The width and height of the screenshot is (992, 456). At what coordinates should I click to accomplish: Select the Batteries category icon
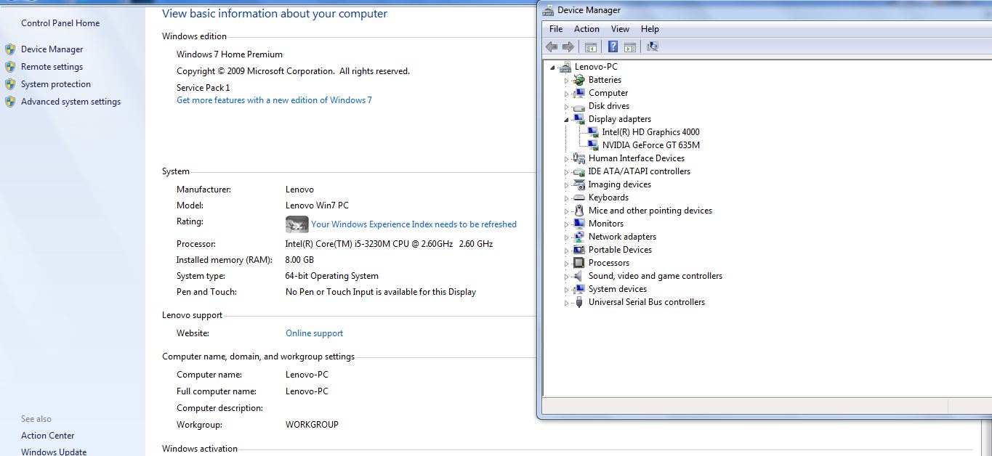[x=579, y=80]
